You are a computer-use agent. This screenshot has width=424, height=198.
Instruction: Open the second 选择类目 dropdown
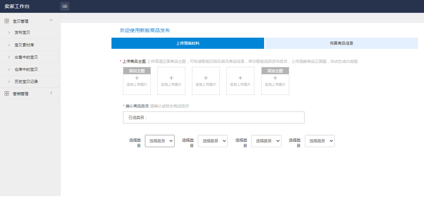(213, 141)
